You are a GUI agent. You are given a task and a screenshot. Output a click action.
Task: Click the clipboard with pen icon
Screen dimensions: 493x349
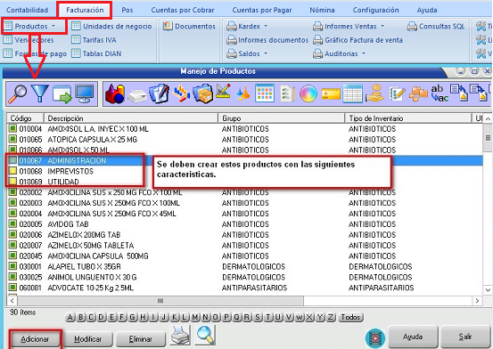159,93
